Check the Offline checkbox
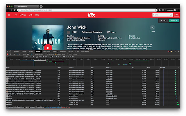 (68, 54)
